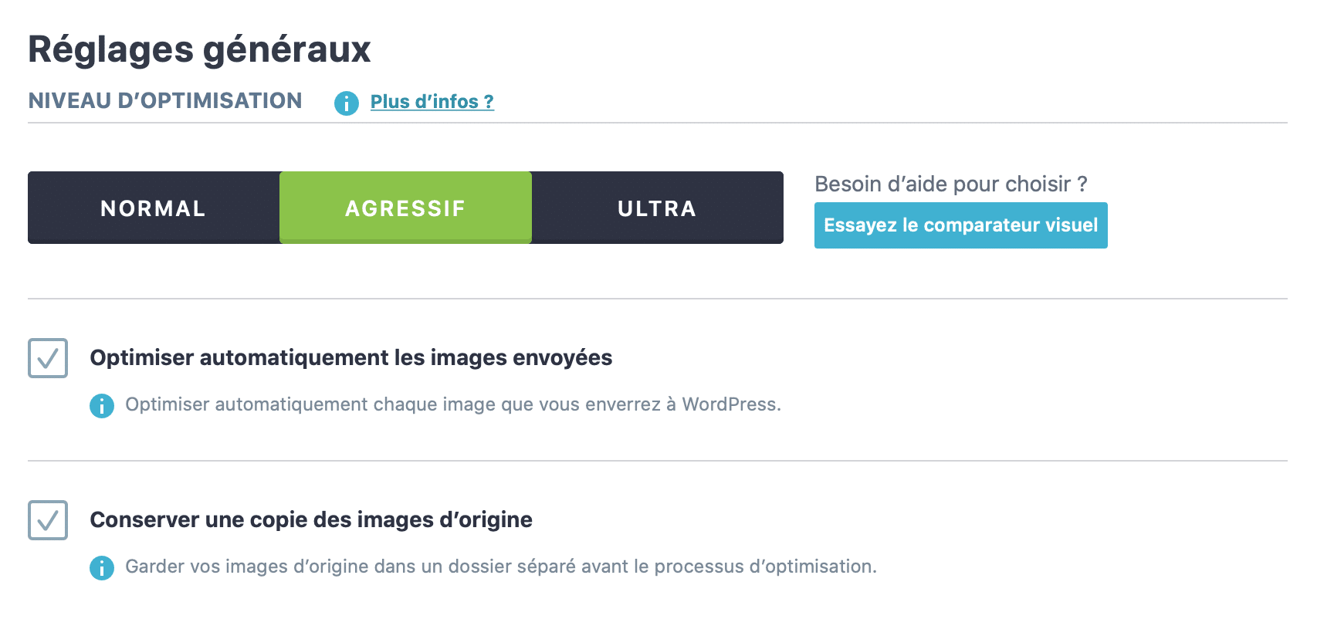Click the green highlighted AGRESSIF segment

(x=405, y=208)
